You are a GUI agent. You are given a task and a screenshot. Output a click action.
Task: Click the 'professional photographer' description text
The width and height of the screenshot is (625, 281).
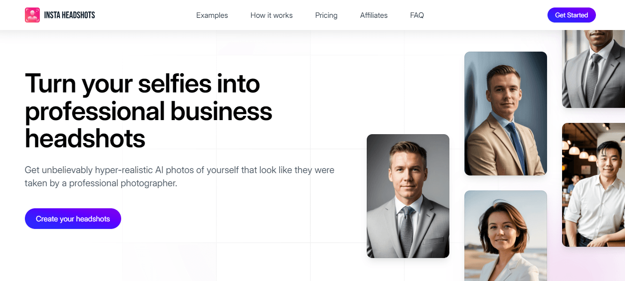point(123,183)
